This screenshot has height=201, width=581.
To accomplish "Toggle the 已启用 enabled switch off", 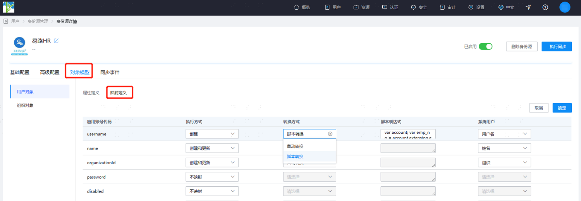I will coord(485,46).
